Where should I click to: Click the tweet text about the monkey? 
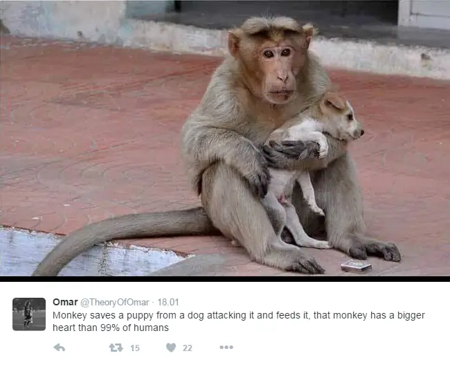(x=238, y=321)
